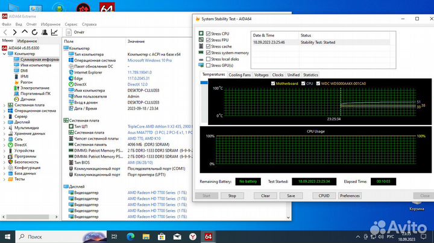Viewport: 434px width, 243px height.
Task: Expand Операционная система tree node
Action: [4, 111]
